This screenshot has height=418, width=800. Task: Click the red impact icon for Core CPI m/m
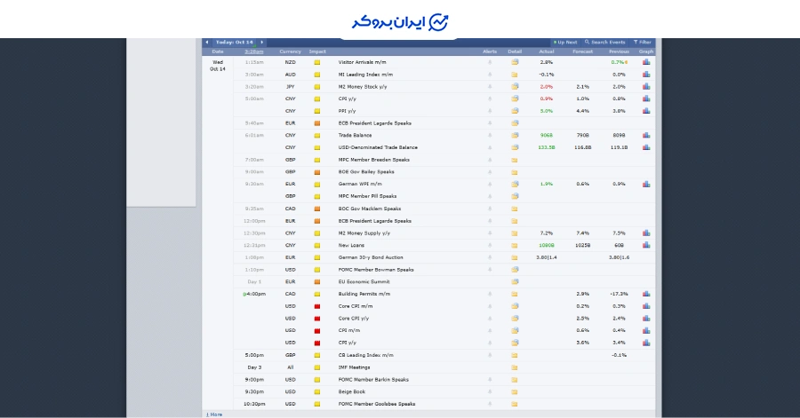tap(316, 306)
